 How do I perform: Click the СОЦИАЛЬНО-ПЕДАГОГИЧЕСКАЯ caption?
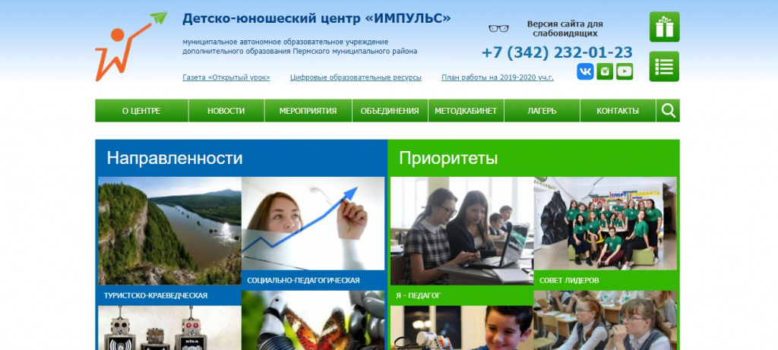coord(303,281)
